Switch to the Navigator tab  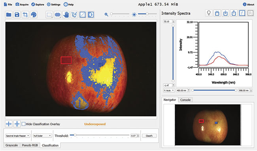[x=170, y=100]
